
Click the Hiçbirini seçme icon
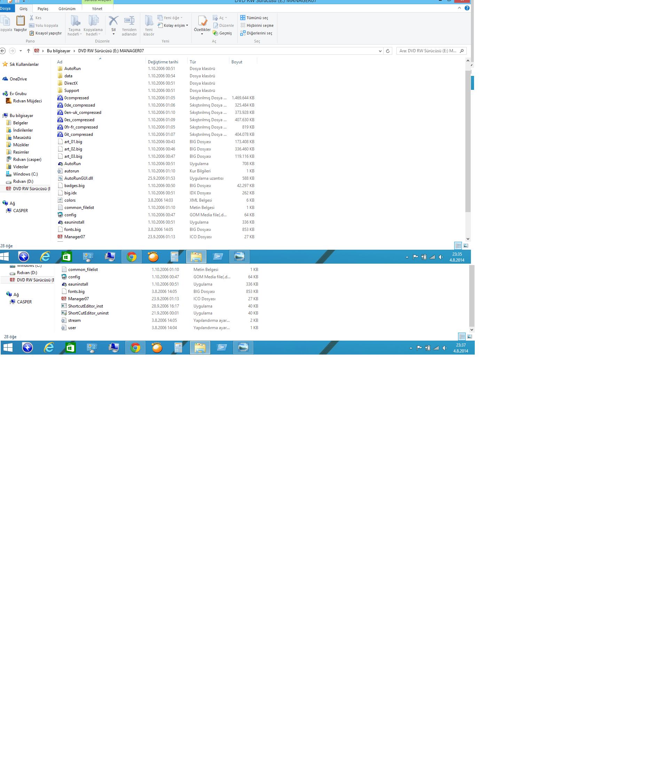click(243, 25)
